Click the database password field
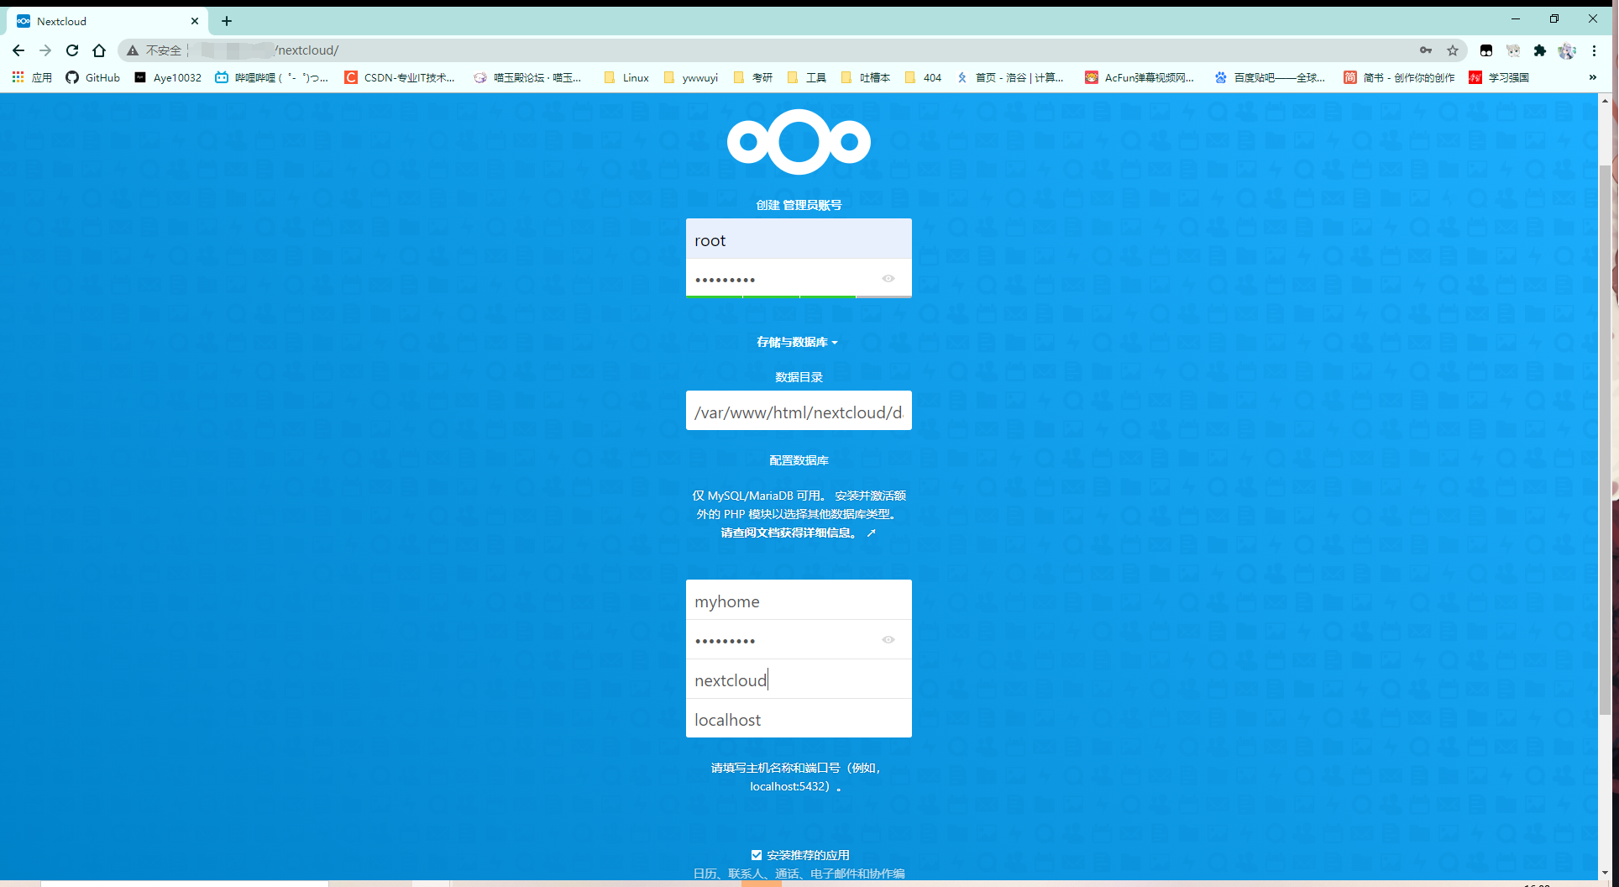Viewport: 1619px width, 887px height. coord(799,639)
